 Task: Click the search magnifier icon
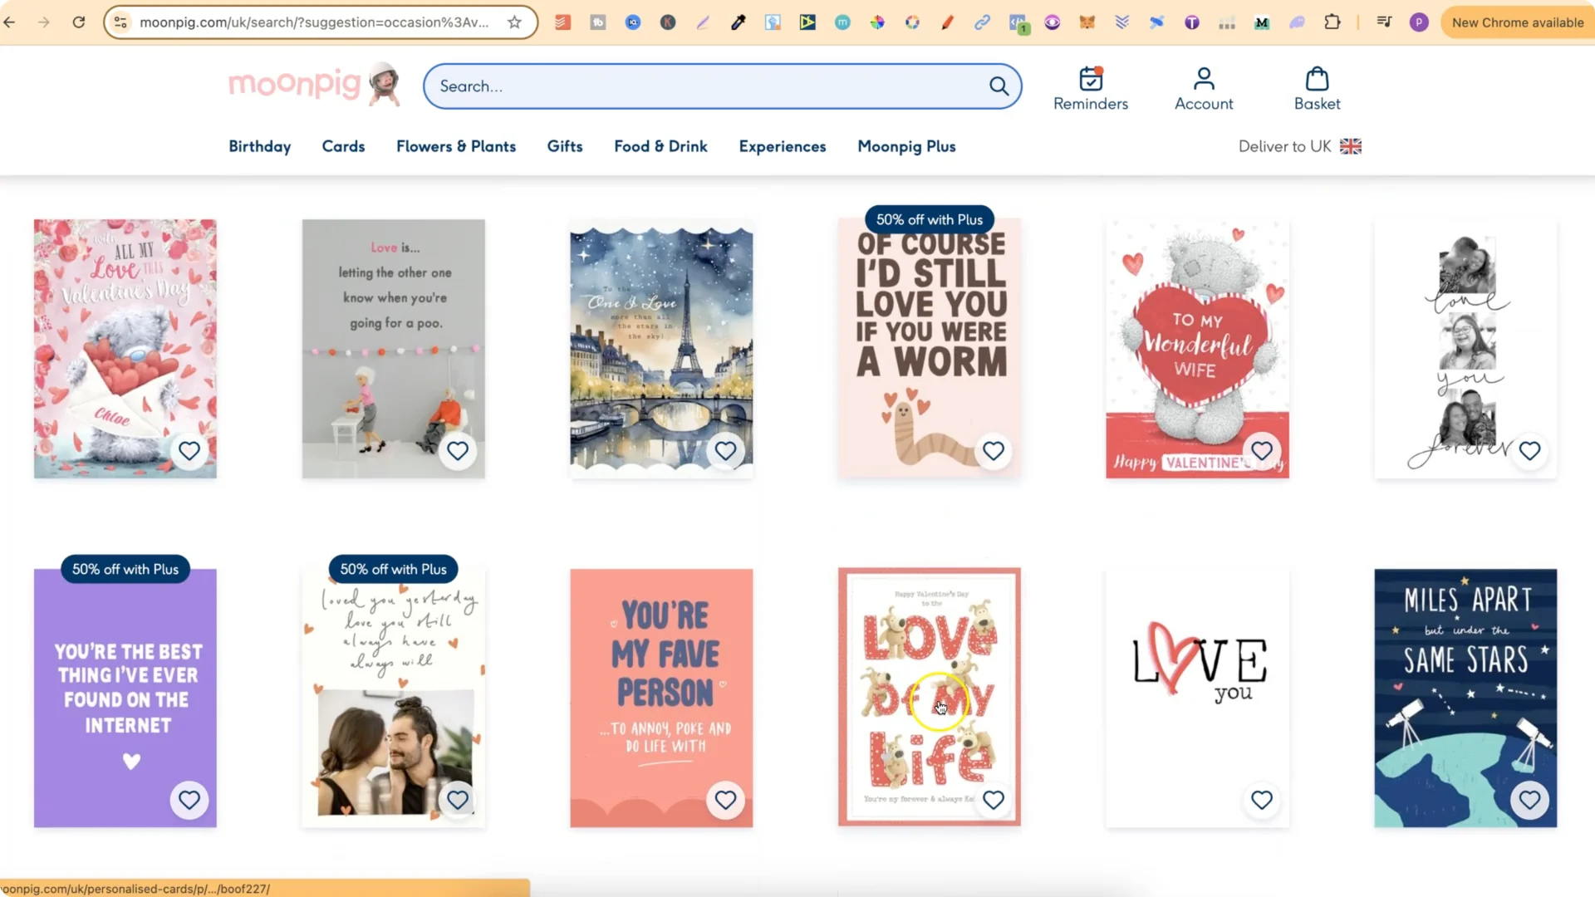[999, 86]
